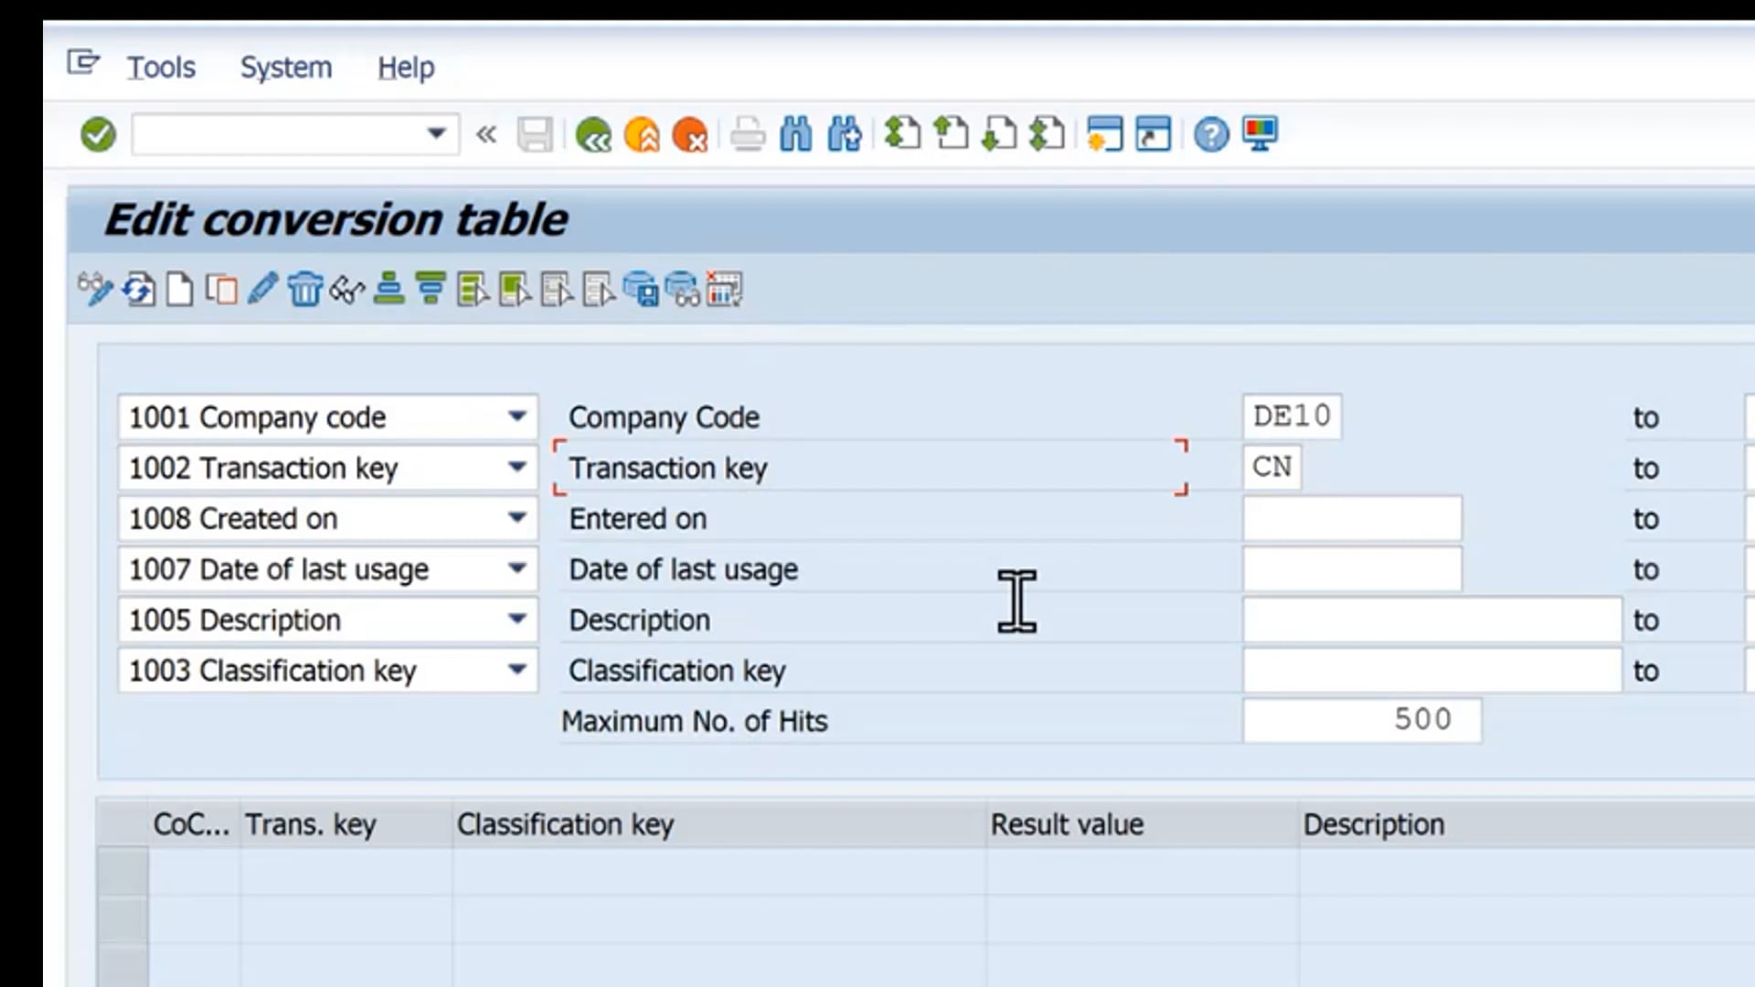This screenshot has height=987, width=1755.
Task: Click the menu bar icon left of Tools
Action: (x=83, y=63)
